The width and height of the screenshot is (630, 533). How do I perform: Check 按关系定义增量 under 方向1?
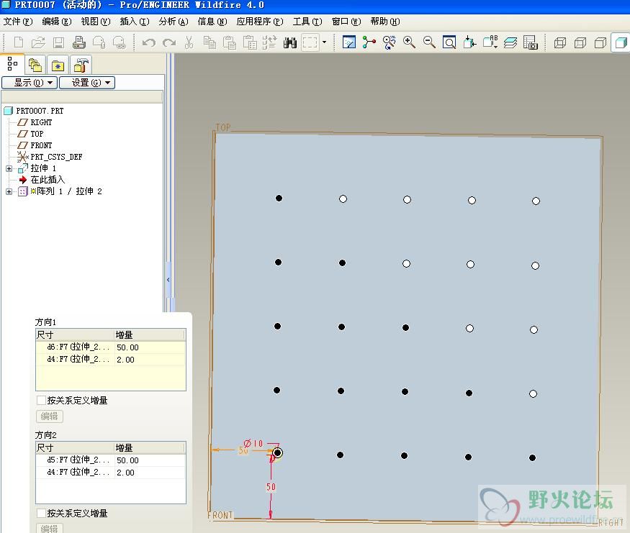pyautogui.click(x=41, y=400)
